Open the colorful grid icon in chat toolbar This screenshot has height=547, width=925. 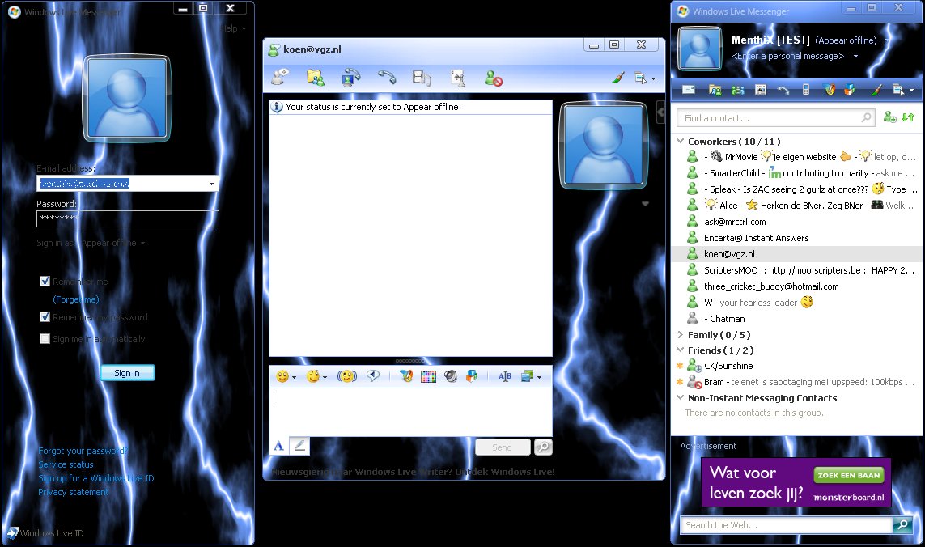(428, 376)
